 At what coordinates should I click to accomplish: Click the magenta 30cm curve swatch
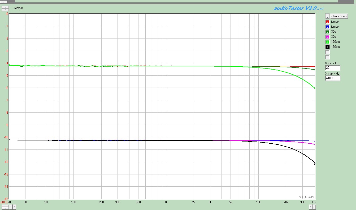coord(327,37)
